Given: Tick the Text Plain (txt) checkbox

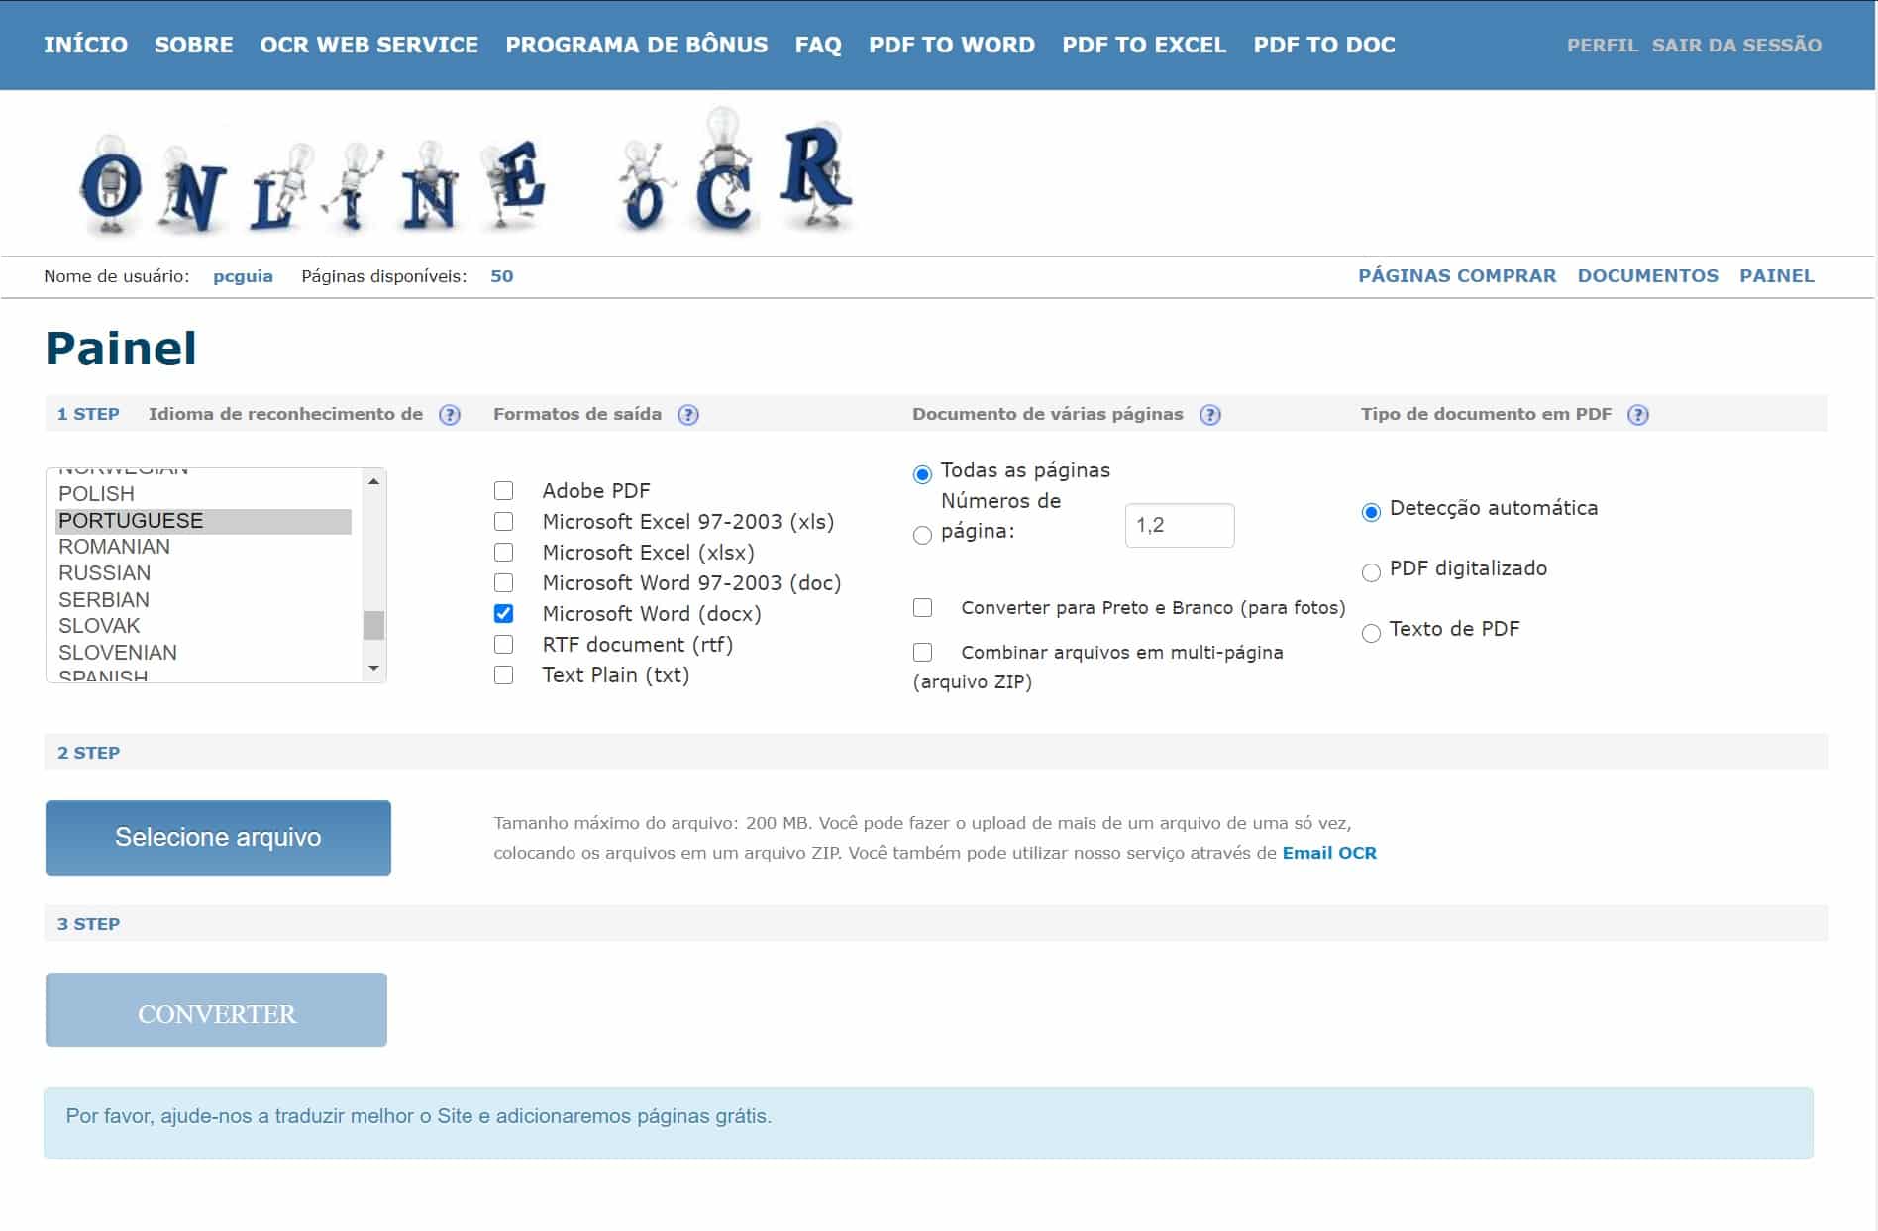Looking at the screenshot, I should (x=504, y=675).
